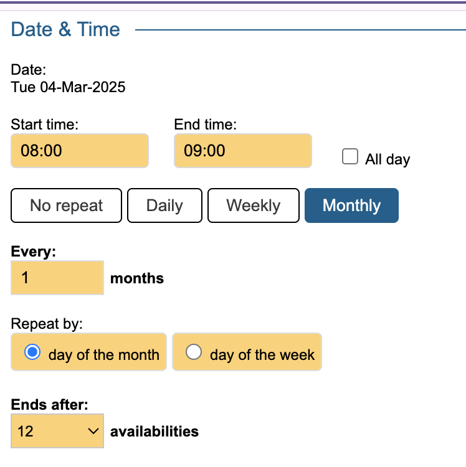Select the day of the month radio
Viewport: 466px width, 467px height.
32,352
